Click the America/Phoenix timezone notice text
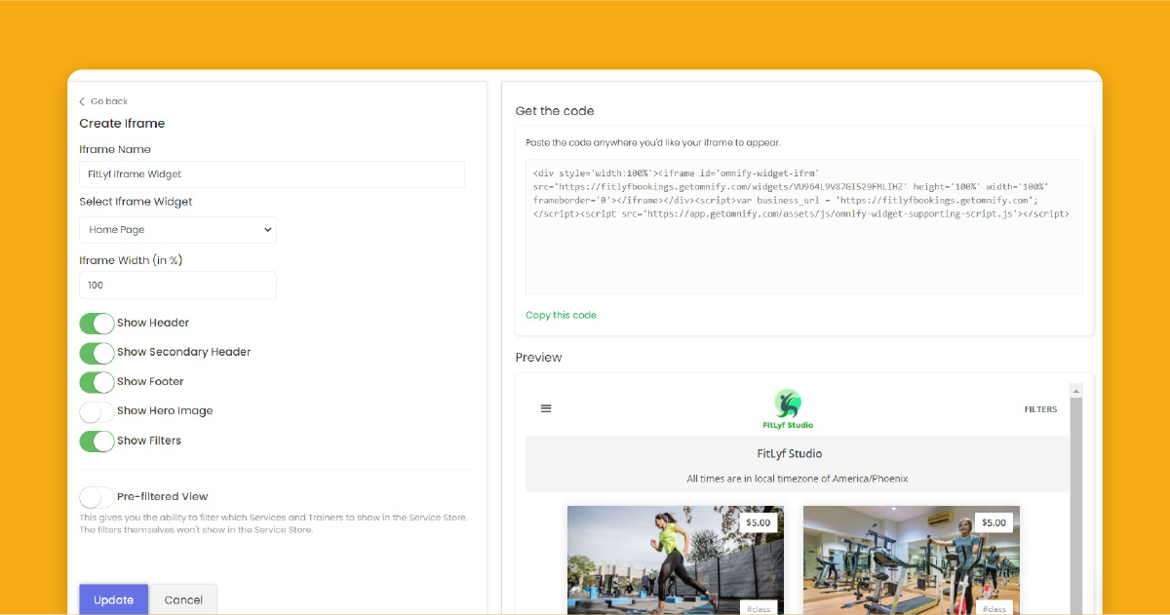 click(798, 479)
